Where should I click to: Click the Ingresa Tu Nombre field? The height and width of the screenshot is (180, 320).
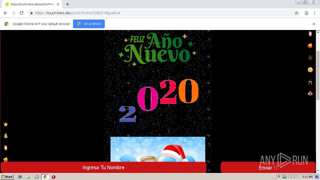pyautogui.click(x=103, y=167)
